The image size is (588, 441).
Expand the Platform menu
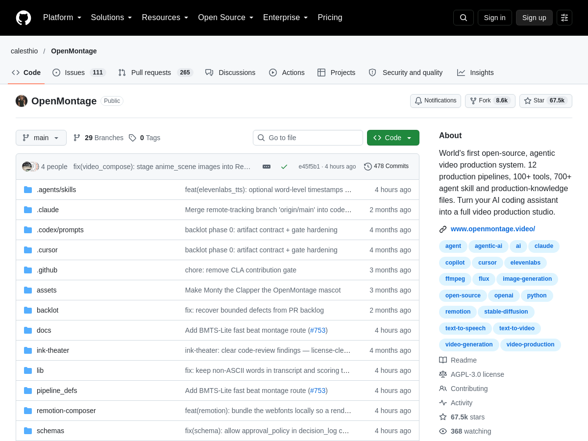click(62, 18)
